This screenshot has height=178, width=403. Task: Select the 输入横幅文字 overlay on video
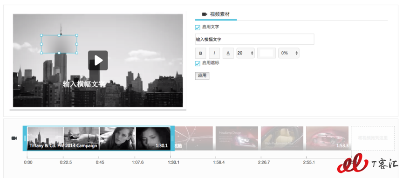coord(84,84)
